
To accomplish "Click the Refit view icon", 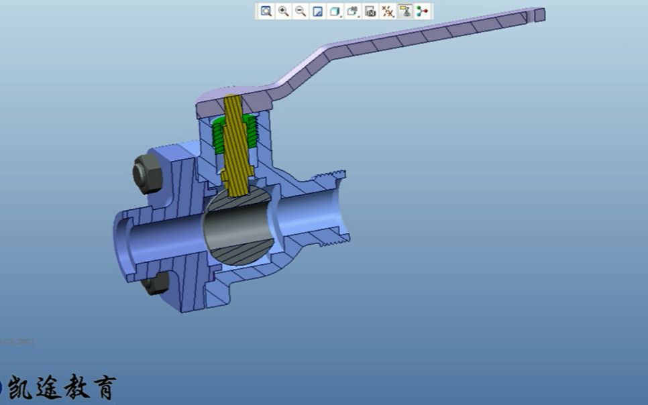I will 266,11.
